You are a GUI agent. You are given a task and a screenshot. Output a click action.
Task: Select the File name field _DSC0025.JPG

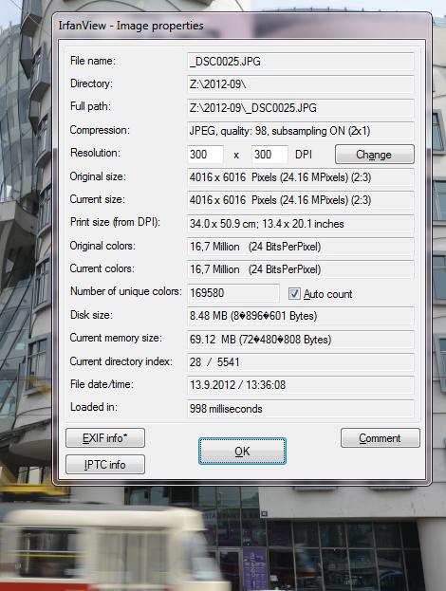pyautogui.click(x=301, y=62)
